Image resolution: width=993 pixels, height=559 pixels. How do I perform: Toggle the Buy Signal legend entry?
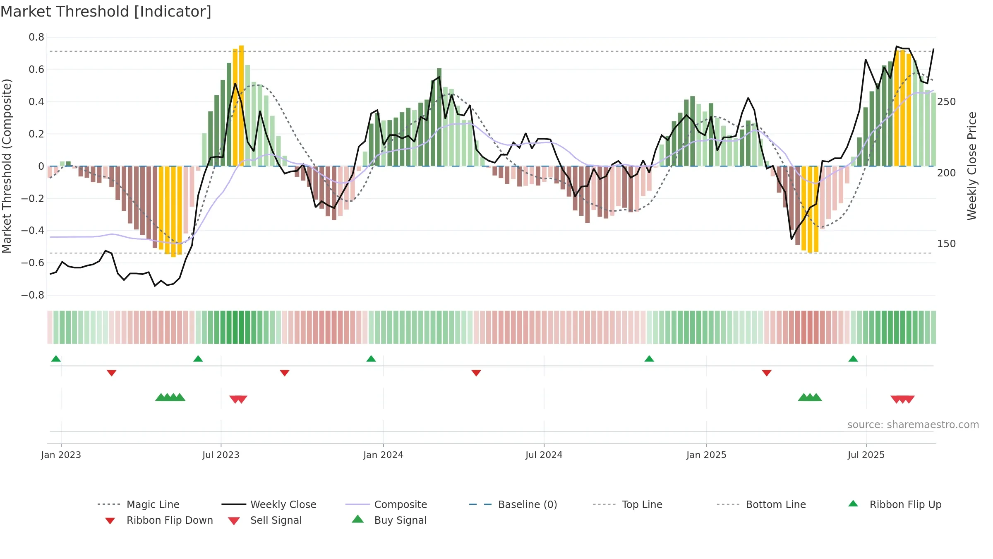389,520
